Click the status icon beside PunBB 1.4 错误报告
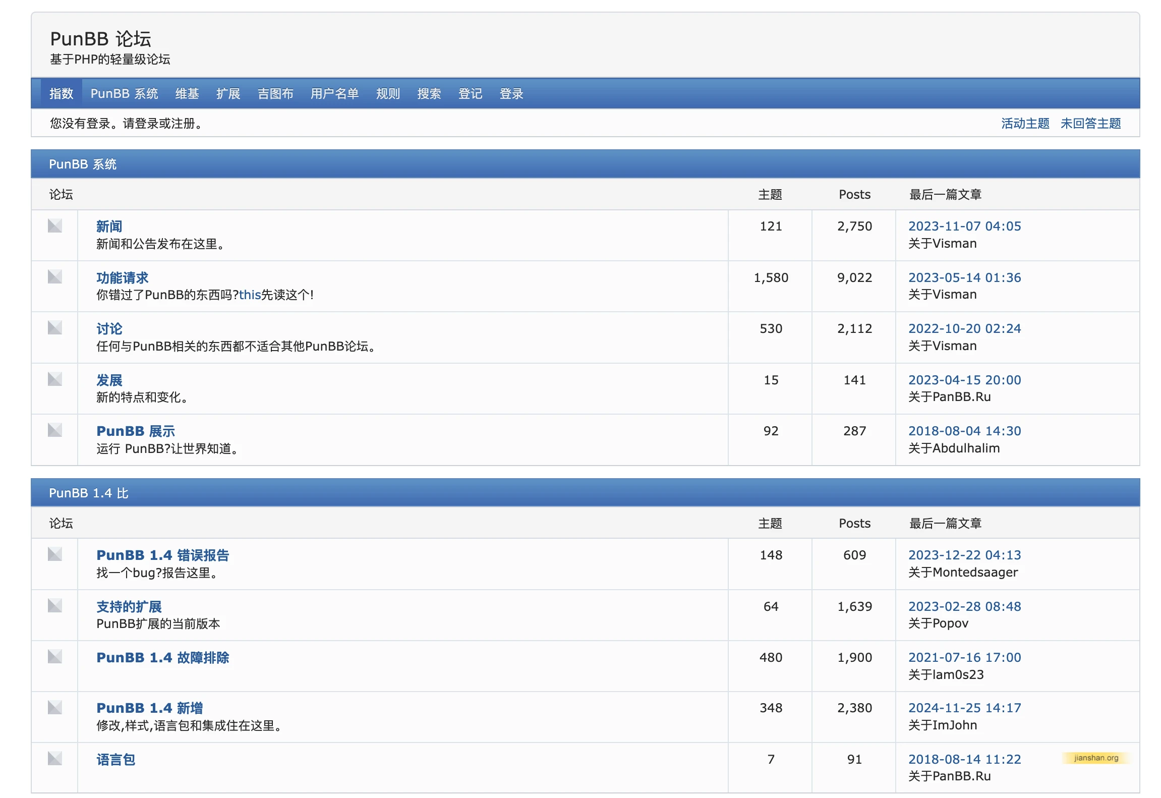 pyautogui.click(x=55, y=554)
